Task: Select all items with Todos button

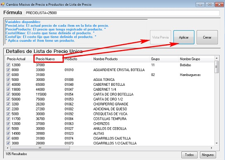Action: 190,155
